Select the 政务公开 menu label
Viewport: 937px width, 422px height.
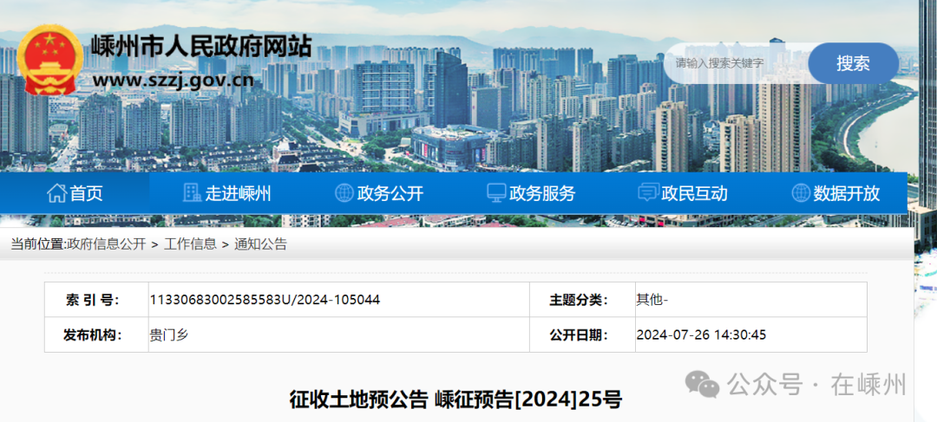click(x=390, y=193)
